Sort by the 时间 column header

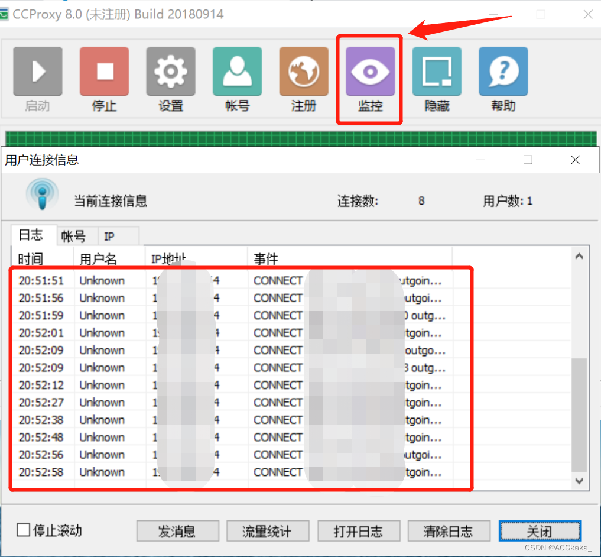tap(42, 259)
